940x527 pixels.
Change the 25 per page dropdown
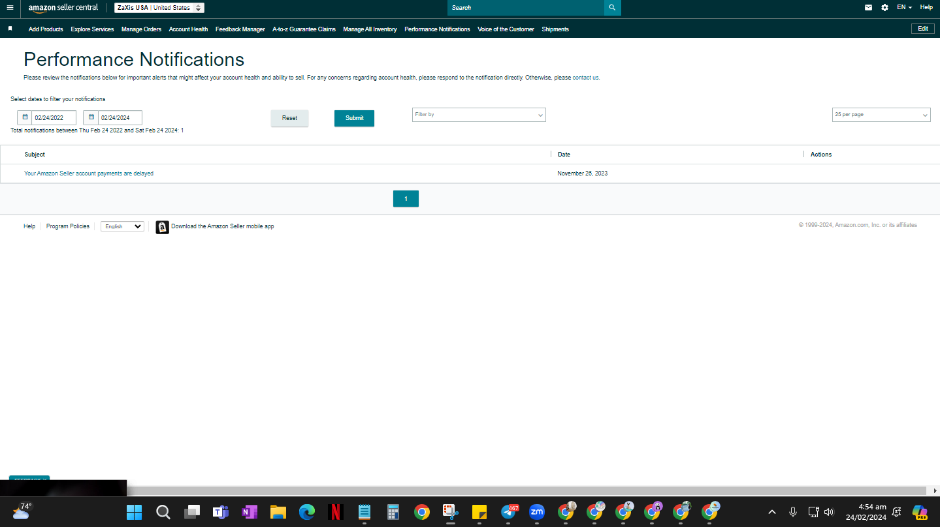click(881, 115)
